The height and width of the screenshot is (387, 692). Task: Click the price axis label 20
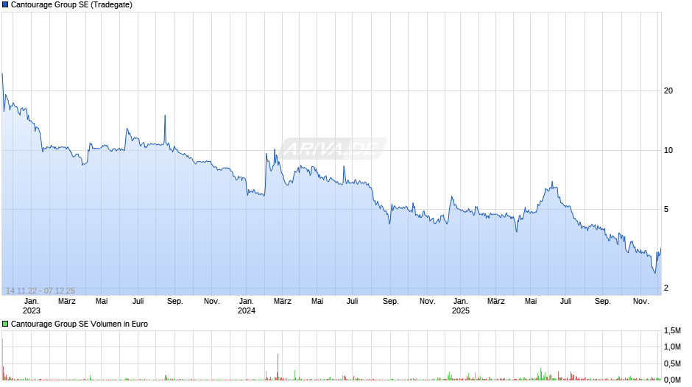click(668, 91)
